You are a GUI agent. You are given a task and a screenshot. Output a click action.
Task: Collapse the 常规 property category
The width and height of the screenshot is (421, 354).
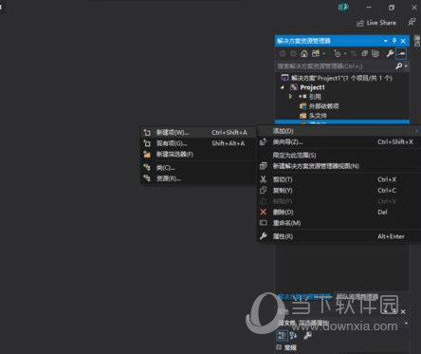(279, 347)
